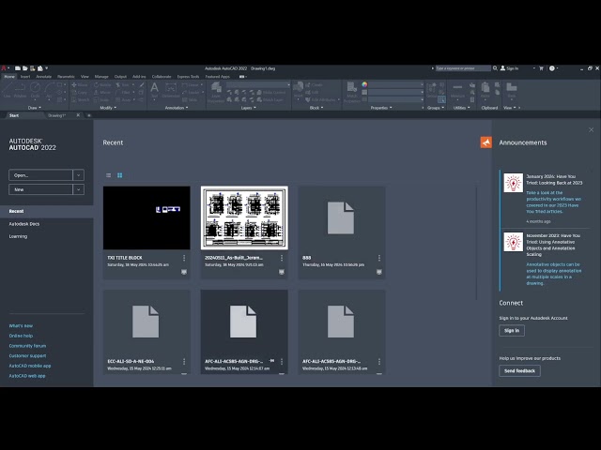Screen dimensions: 601x450
Task: Click Sign In in the title bar
Action: pos(509,68)
